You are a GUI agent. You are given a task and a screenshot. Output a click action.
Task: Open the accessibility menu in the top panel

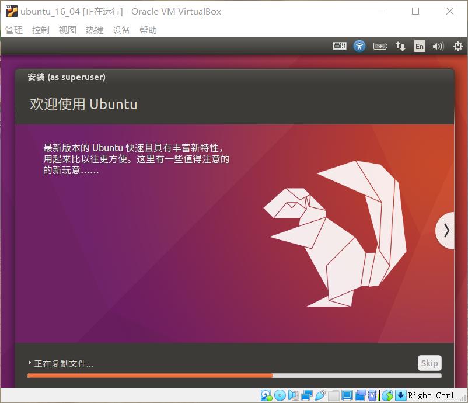coord(359,46)
